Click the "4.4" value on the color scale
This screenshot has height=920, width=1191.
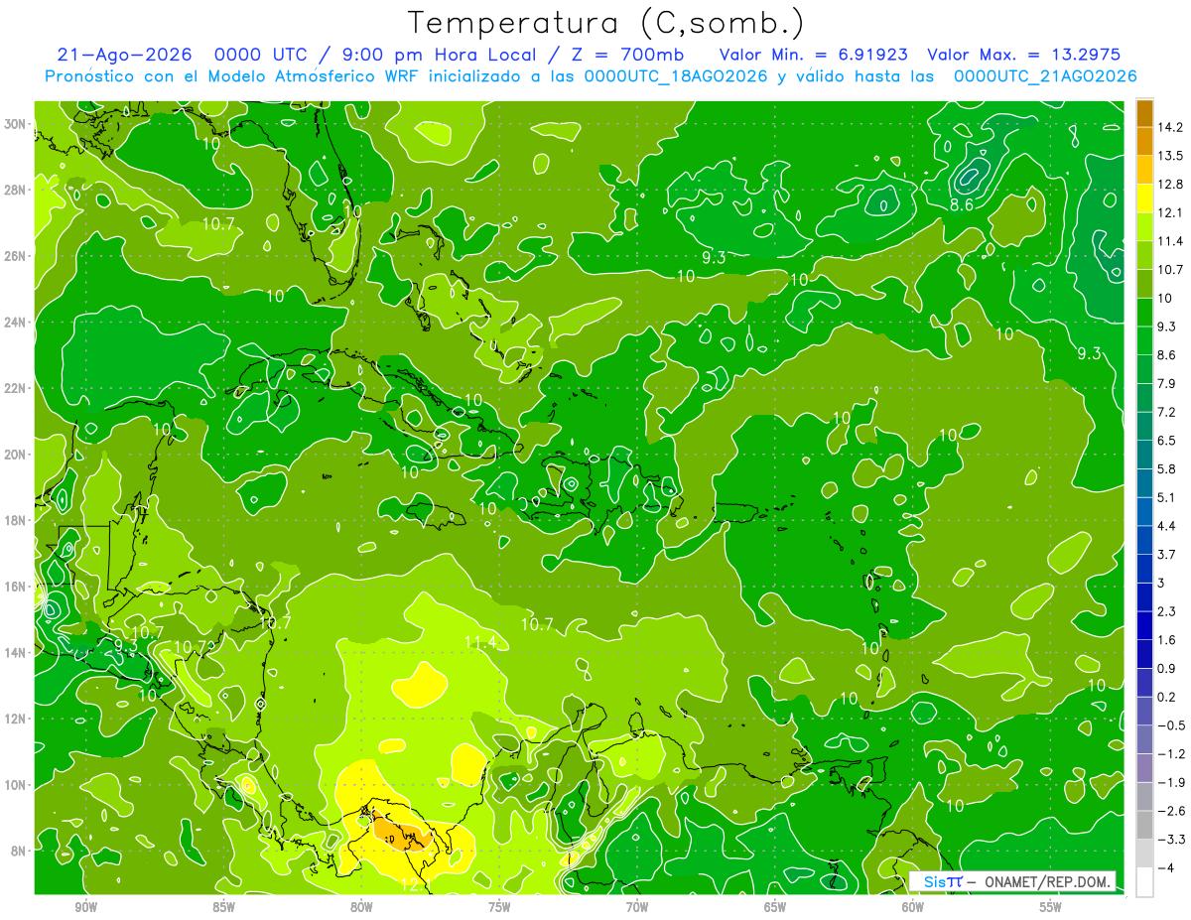[1167, 526]
